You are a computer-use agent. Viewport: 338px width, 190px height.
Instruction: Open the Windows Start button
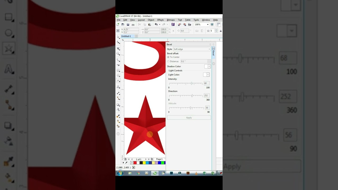[x=120, y=173]
